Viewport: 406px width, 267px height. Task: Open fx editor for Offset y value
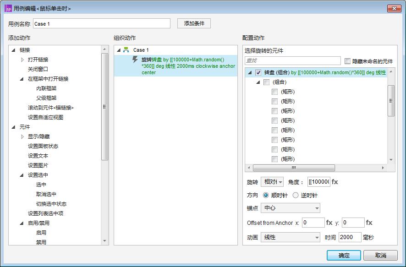(x=369, y=223)
